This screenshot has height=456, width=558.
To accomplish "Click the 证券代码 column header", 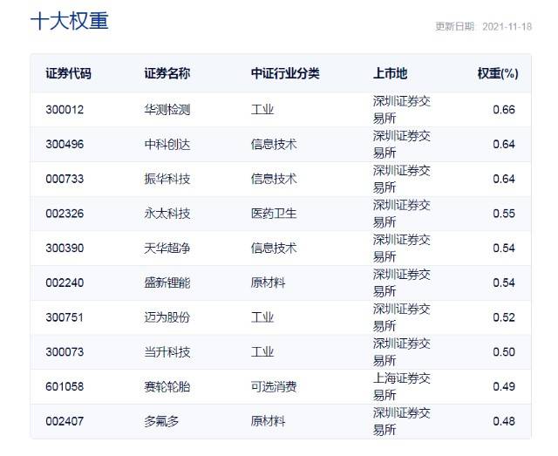I will point(68,74).
